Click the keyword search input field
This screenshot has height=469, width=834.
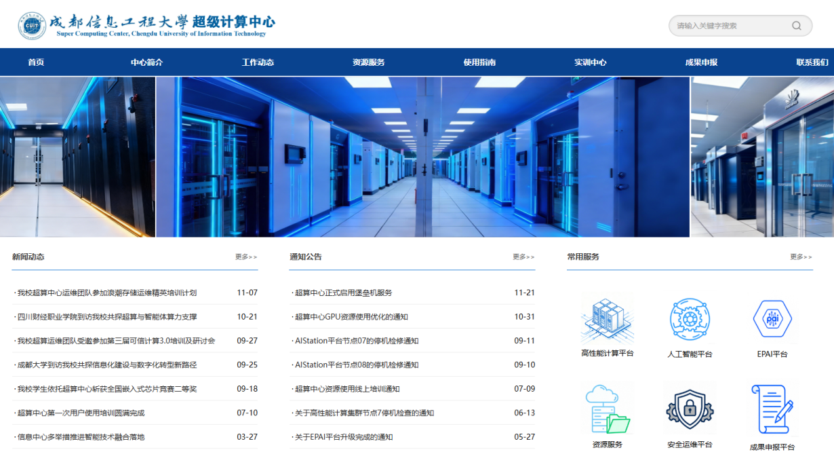click(x=729, y=26)
